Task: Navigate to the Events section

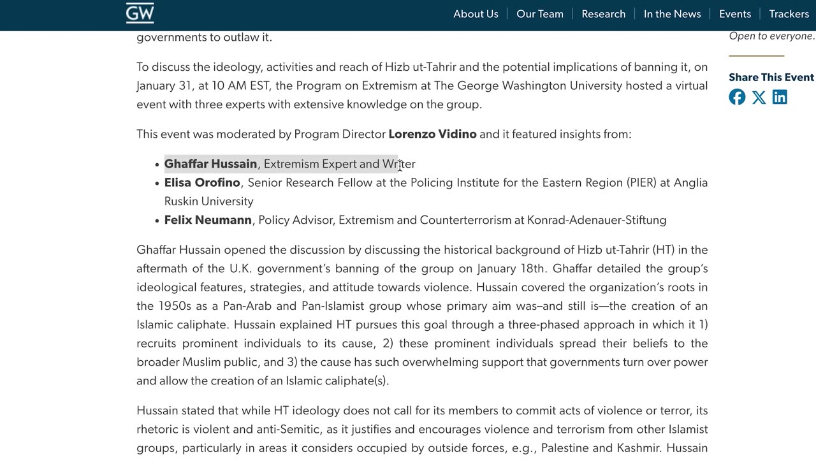Action: [735, 14]
